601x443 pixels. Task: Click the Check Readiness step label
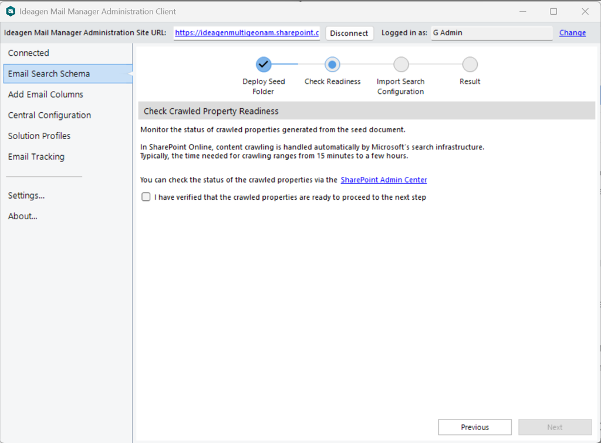coord(333,81)
